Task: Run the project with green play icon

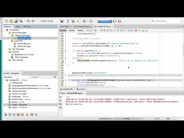Action: 78,21
